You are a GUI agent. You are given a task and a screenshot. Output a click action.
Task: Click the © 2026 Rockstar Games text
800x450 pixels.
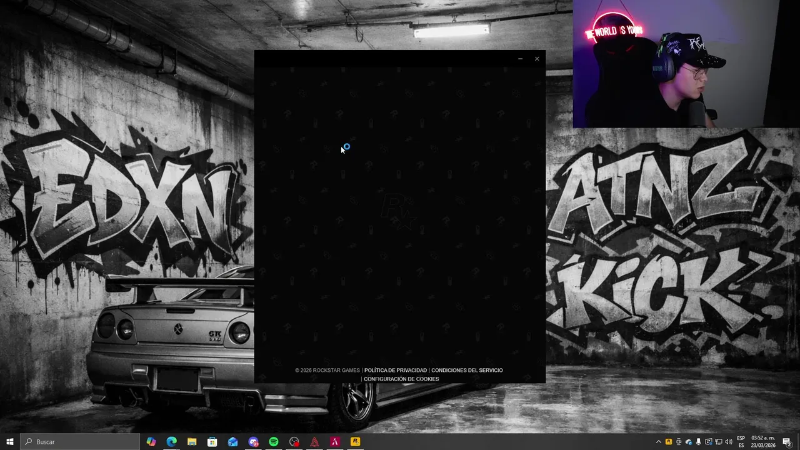327,370
